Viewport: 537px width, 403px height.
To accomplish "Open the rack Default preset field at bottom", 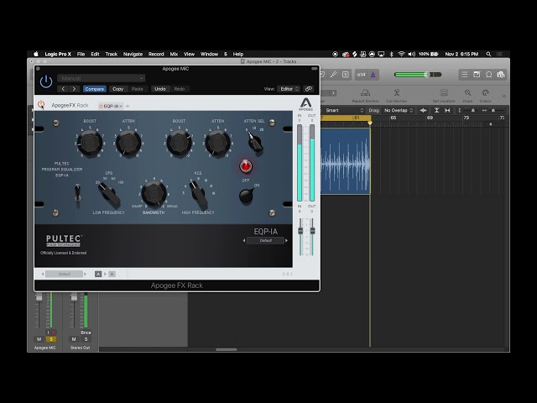I will [64, 274].
